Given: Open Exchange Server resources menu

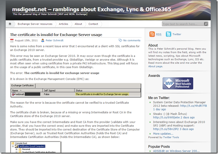Looking at the screenshot, I should tap(35, 24).
